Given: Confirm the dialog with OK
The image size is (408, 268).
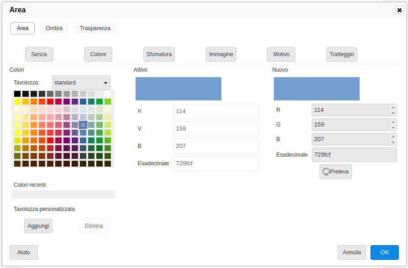Looking at the screenshot, I should click(385, 252).
